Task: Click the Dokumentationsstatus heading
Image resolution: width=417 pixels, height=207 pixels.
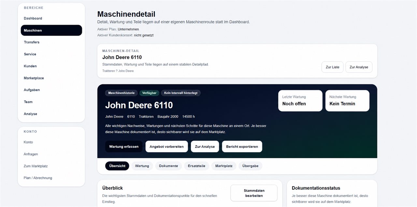Action: (x=316, y=188)
